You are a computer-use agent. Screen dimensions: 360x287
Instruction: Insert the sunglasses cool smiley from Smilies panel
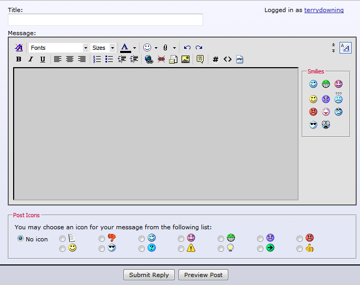[313, 125]
